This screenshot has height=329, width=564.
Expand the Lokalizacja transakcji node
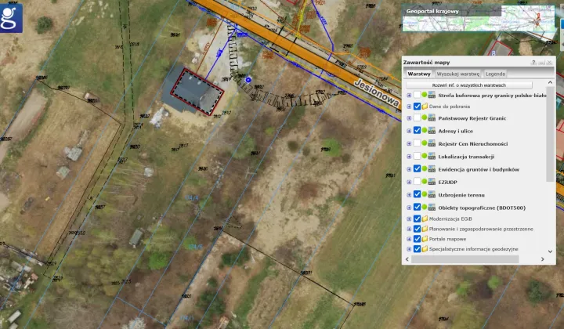pyautogui.click(x=409, y=157)
